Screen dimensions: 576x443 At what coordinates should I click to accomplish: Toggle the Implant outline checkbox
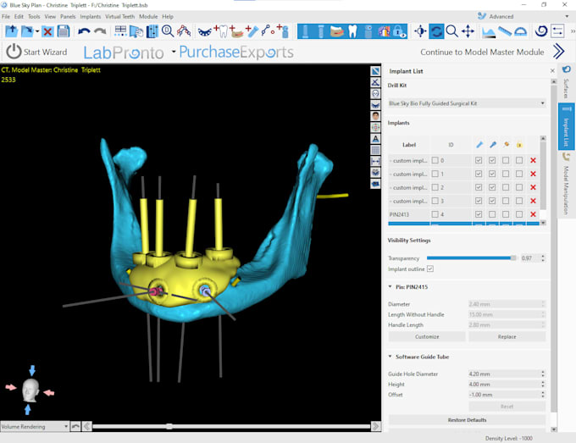pos(430,269)
